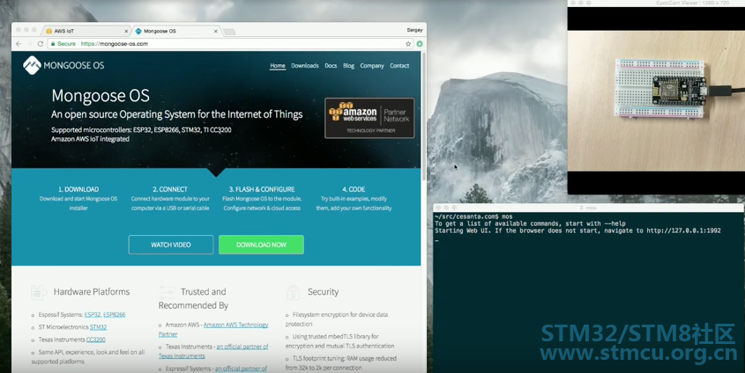
Task: Switch to the AWS IoT tab
Action: [86, 32]
